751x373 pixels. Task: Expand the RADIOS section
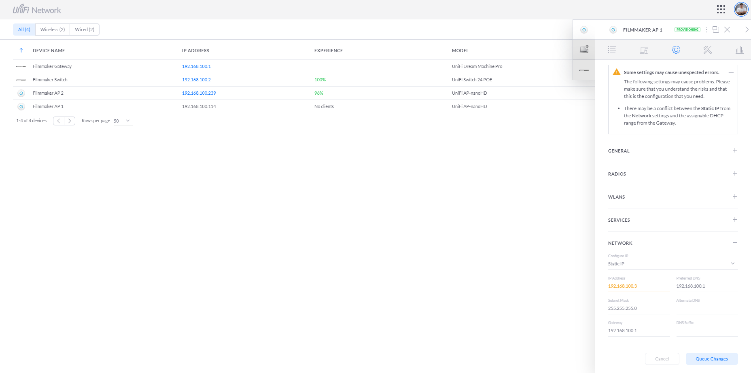coord(735,174)
